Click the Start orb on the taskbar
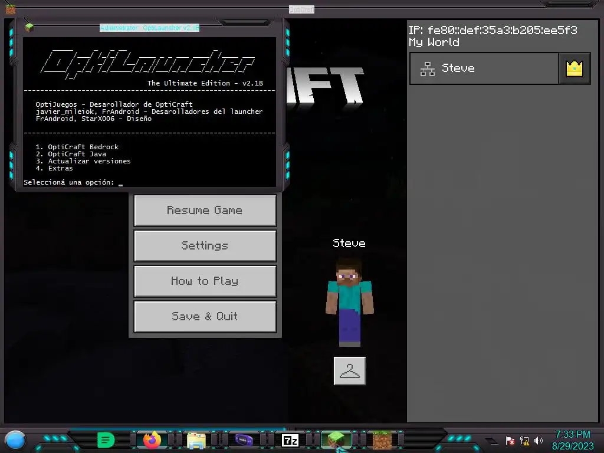The width and height of the screenshot is (604, 453). [x=15, y=440]
